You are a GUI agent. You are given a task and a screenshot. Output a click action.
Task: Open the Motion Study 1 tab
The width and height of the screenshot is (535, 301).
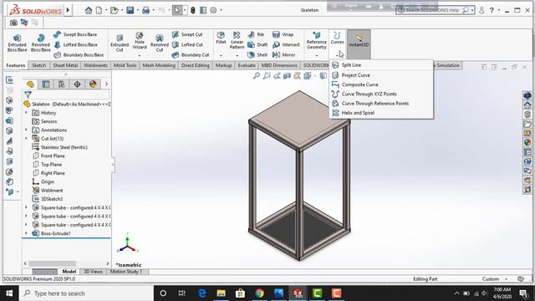[125, 272]
